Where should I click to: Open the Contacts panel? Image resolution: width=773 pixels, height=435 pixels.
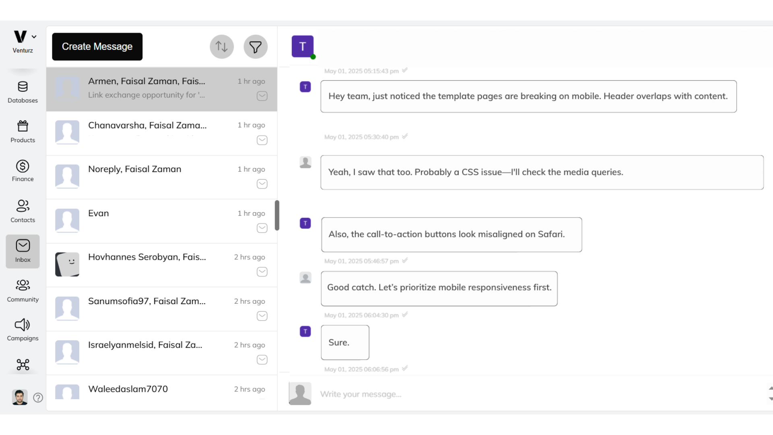click(x=23, y=210)
